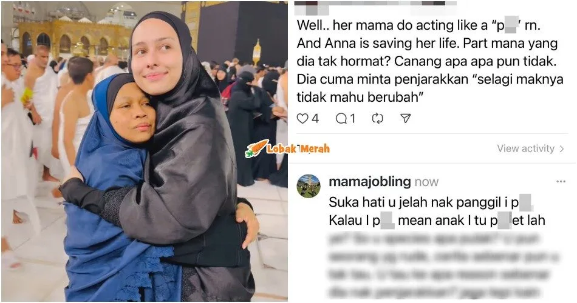Open replies via the comment bubble icon
Viewport: 577px width, 303px height.
pos(341,119)
